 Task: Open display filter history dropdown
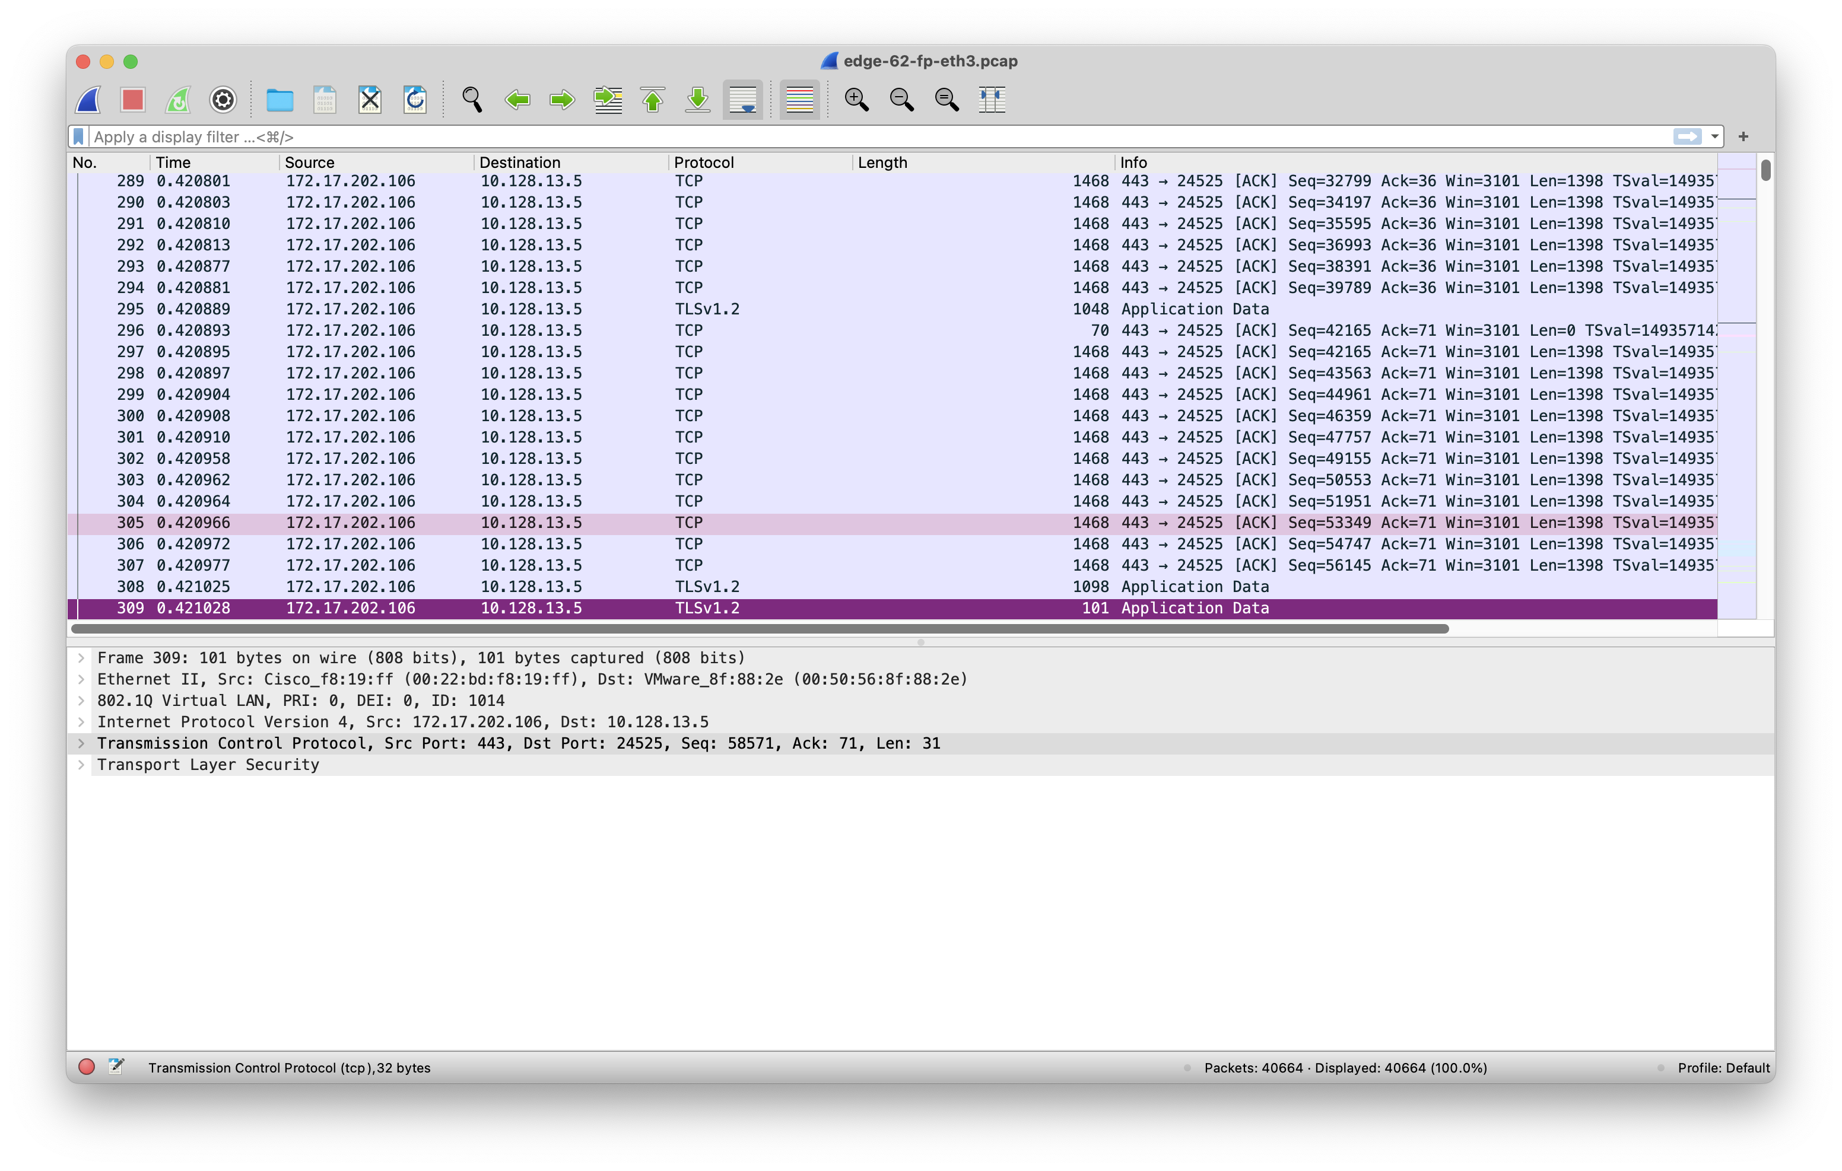coord(1715,137)
